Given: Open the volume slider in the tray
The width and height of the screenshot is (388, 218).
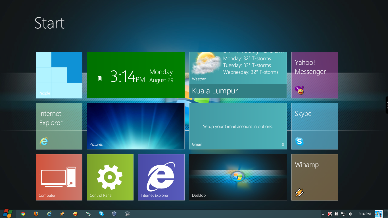Looking at the screenshot, I should point(350,214).
